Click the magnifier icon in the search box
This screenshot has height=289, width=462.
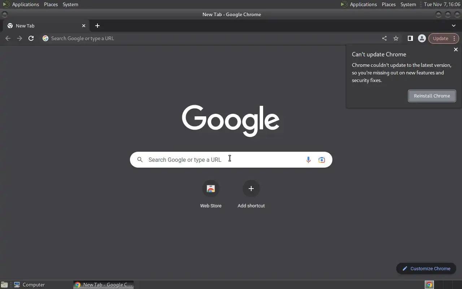[x=140, y=160]
